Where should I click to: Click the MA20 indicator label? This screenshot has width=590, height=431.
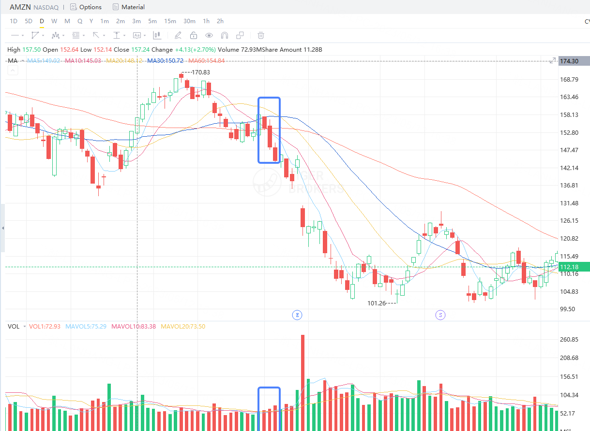point(124,60)
